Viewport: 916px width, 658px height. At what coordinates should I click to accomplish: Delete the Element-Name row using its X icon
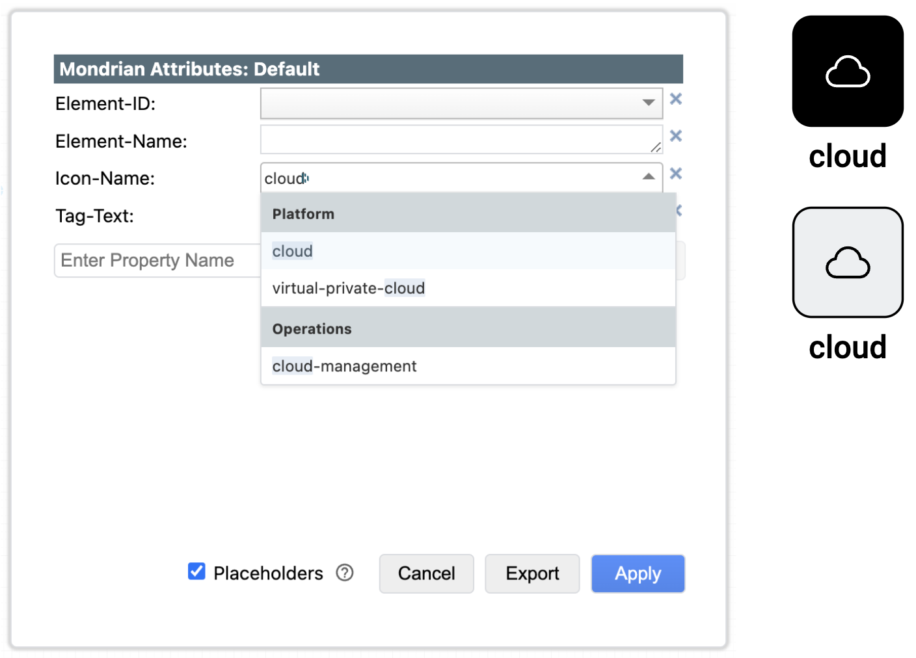(676, 136)
